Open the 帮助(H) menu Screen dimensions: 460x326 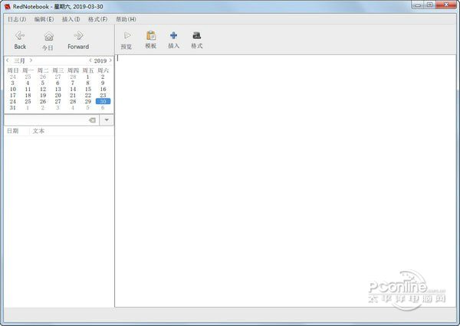pos(126,19)
